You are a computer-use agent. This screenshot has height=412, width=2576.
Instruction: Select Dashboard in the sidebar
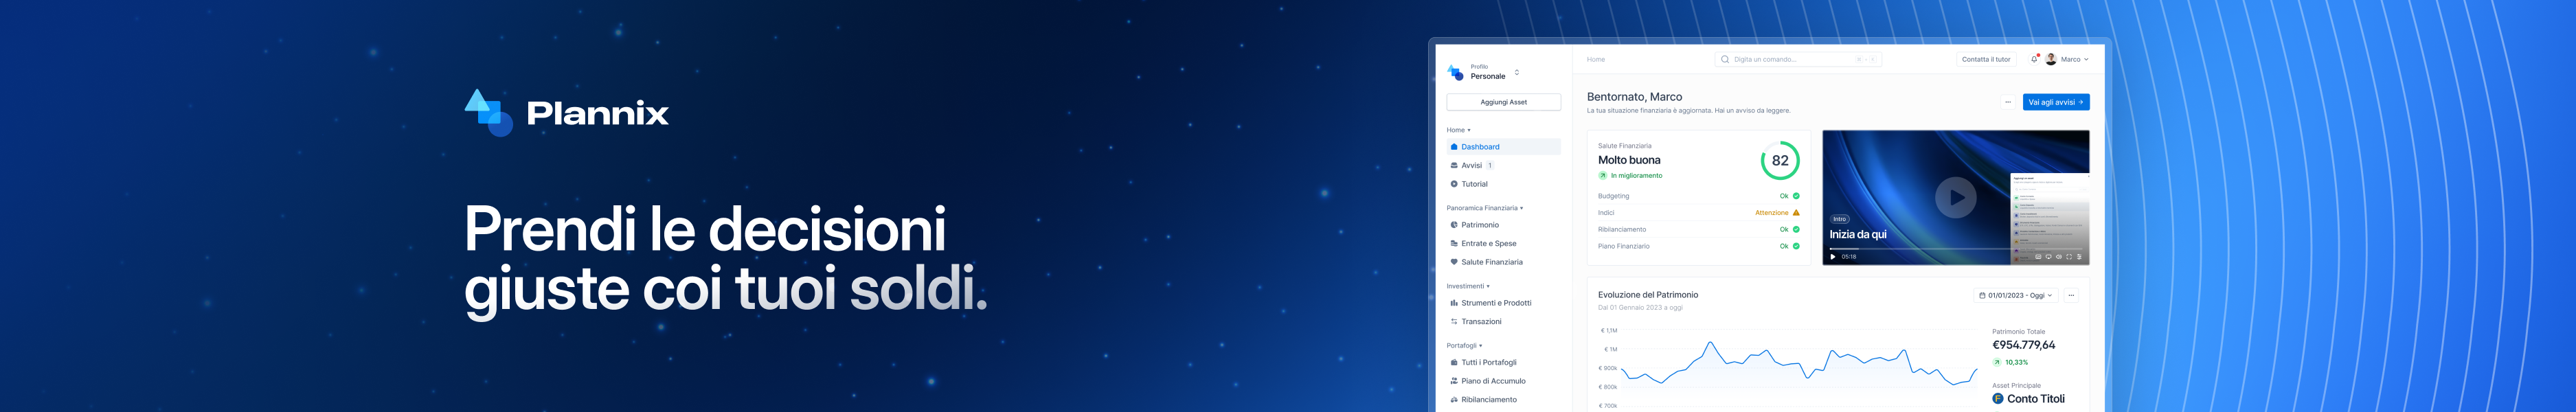click(1503, 147)
